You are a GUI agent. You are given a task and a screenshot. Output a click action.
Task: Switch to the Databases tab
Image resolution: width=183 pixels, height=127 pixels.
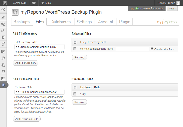point(61,22)
